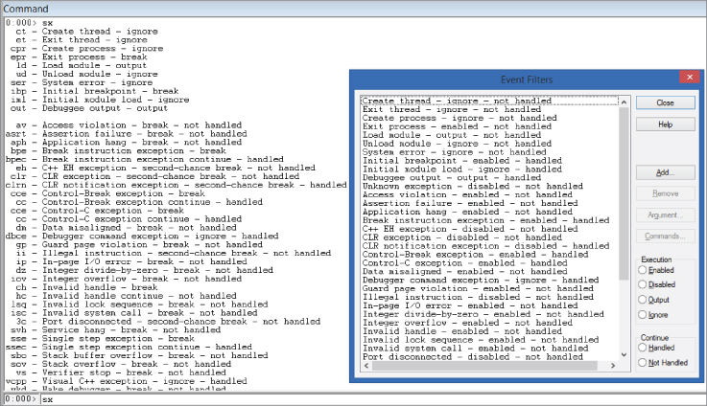Click the Commands... button
The image size is (707, 406).
(x=665, y=236)
